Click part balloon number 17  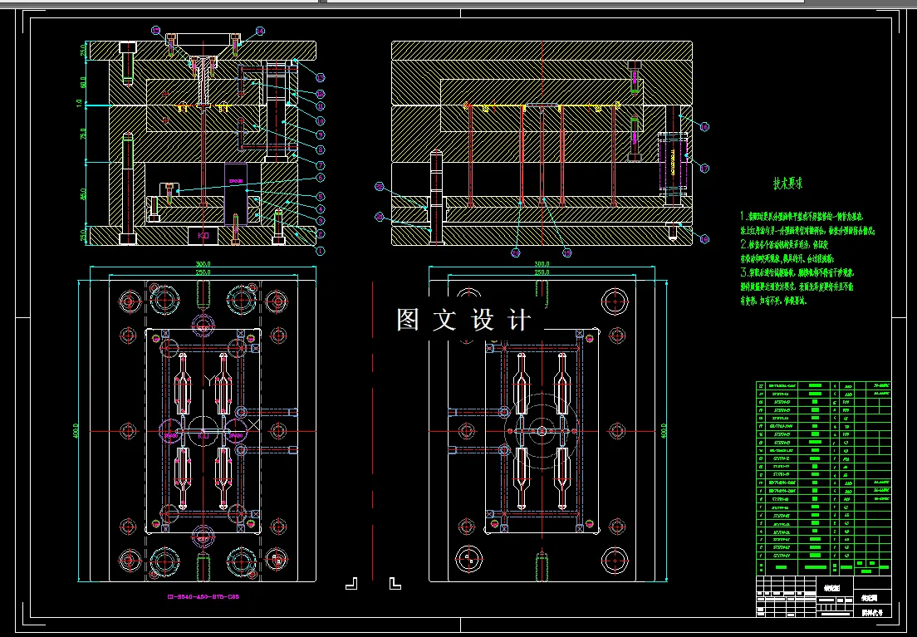(x=704, y=169)
